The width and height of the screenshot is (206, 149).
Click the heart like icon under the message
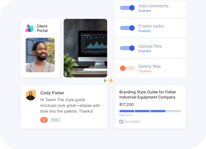click(44, 120)
